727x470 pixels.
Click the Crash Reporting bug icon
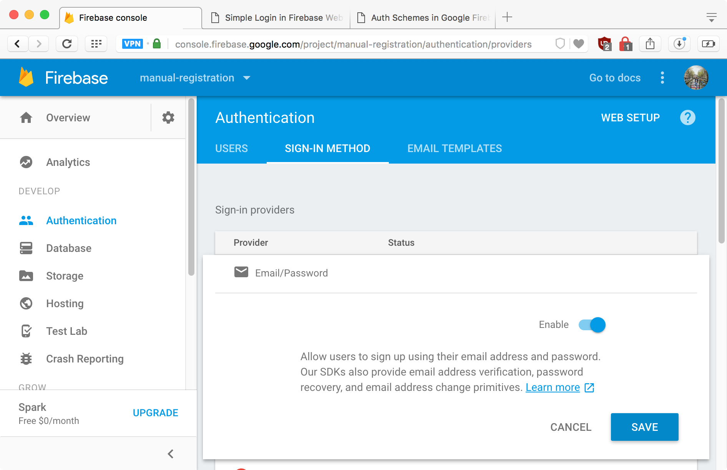(x=26, y=359)
